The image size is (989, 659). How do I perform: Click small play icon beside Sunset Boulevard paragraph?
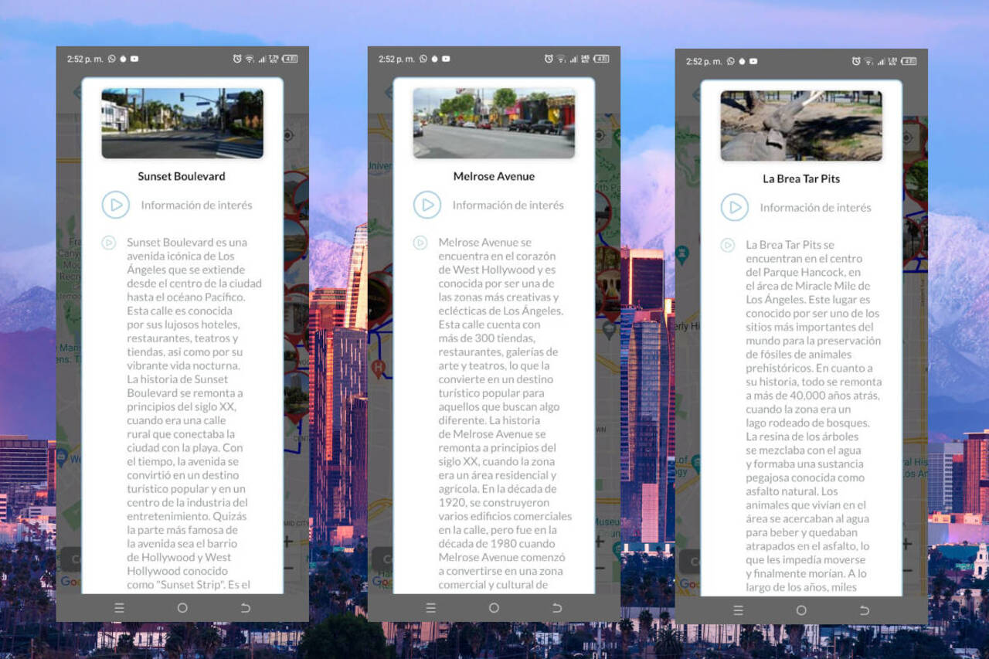tap(109, 243)
